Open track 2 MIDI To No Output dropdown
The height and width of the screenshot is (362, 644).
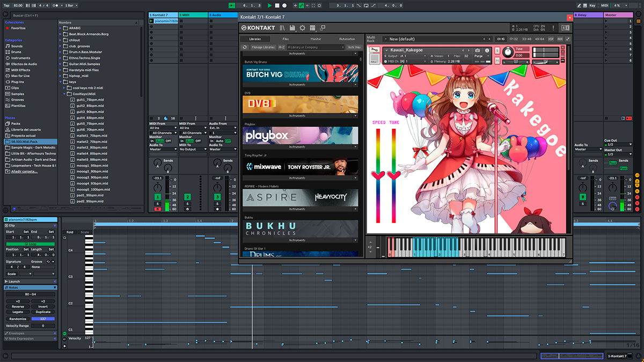click(193, 149)
